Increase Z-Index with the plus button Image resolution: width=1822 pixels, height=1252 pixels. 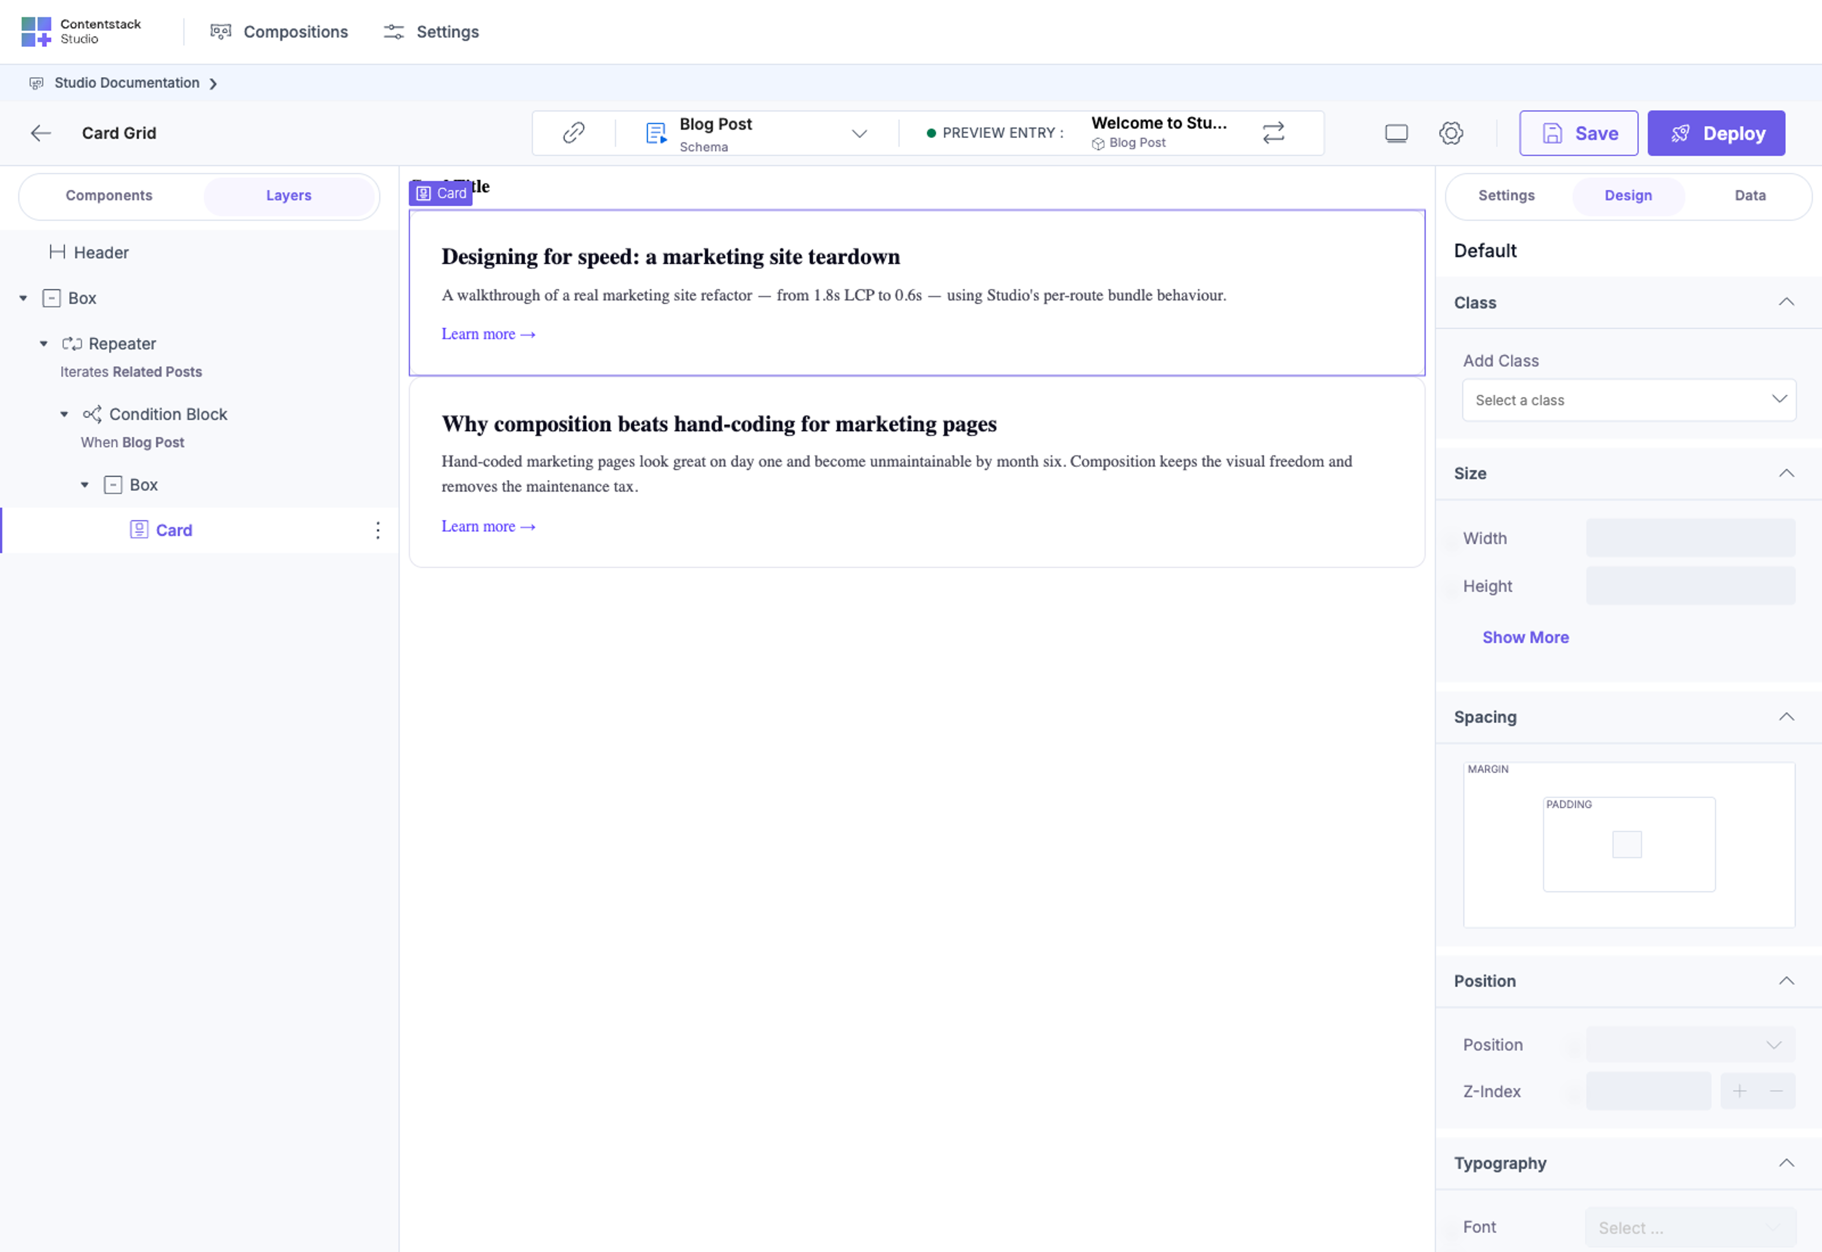(x=1739, y=1091)
